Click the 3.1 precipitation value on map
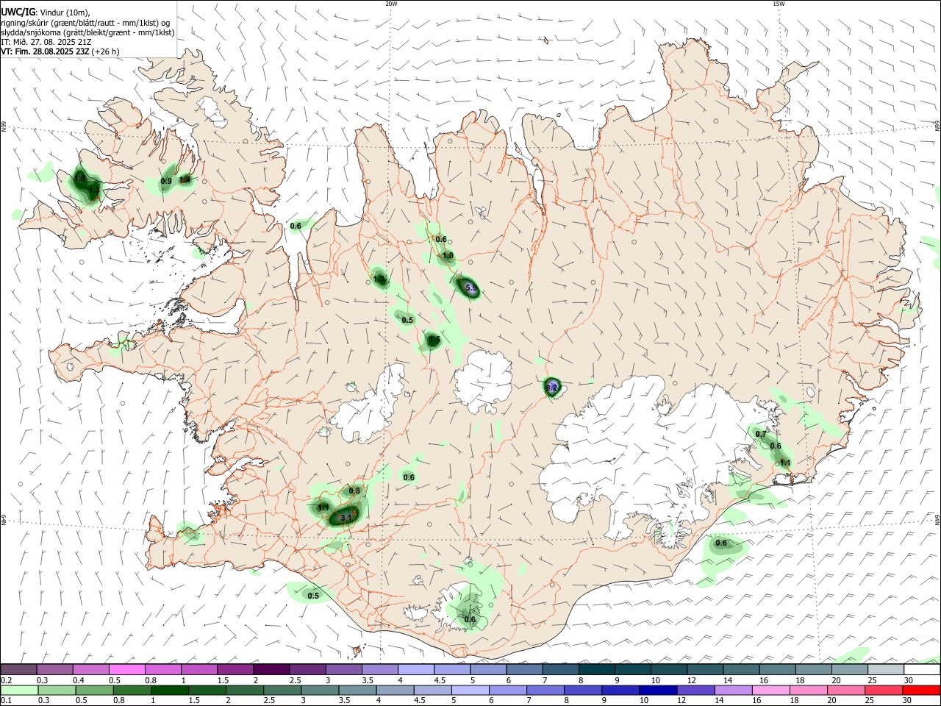Image resolution: width=941 pixels, height=706 pixels. (347, 518)
